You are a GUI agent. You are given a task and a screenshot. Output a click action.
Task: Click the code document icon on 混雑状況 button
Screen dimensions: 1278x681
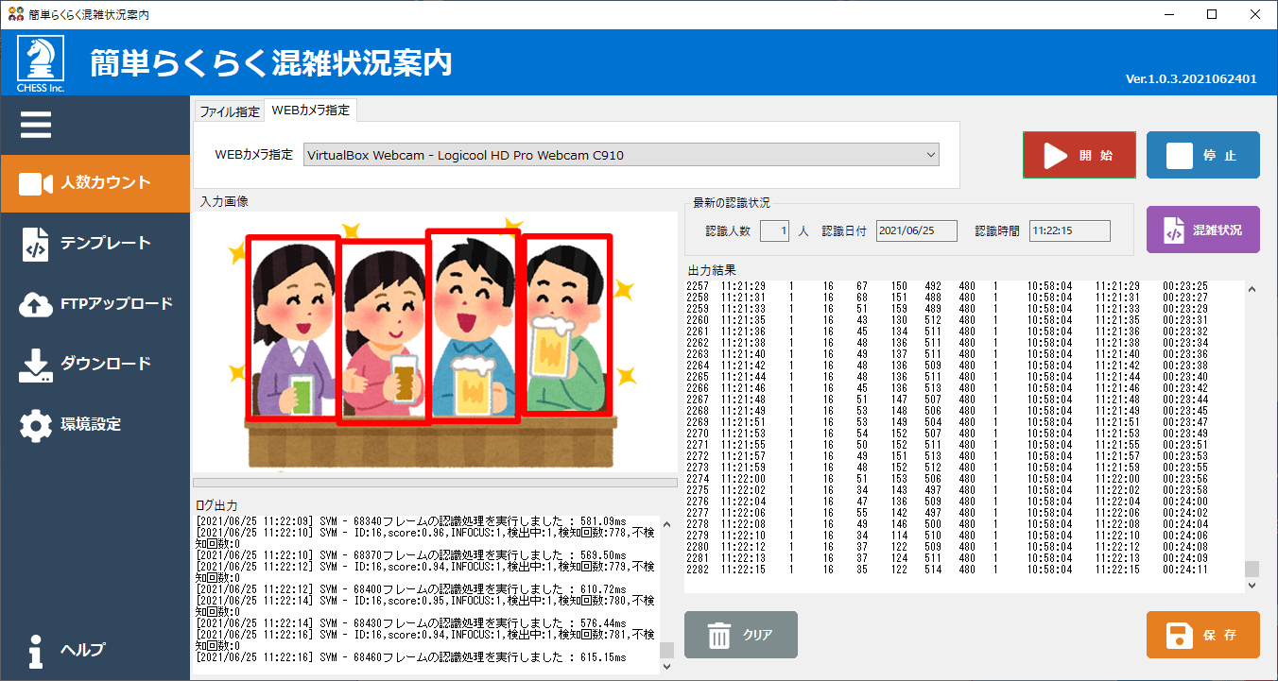(1173, 230)
